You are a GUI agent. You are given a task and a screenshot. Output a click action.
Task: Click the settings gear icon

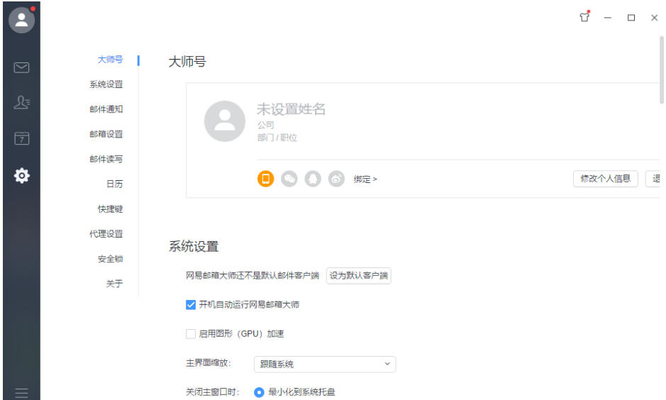(21, 175)
